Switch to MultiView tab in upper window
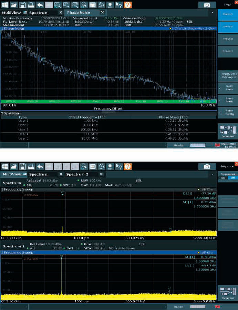 (14, 13)
